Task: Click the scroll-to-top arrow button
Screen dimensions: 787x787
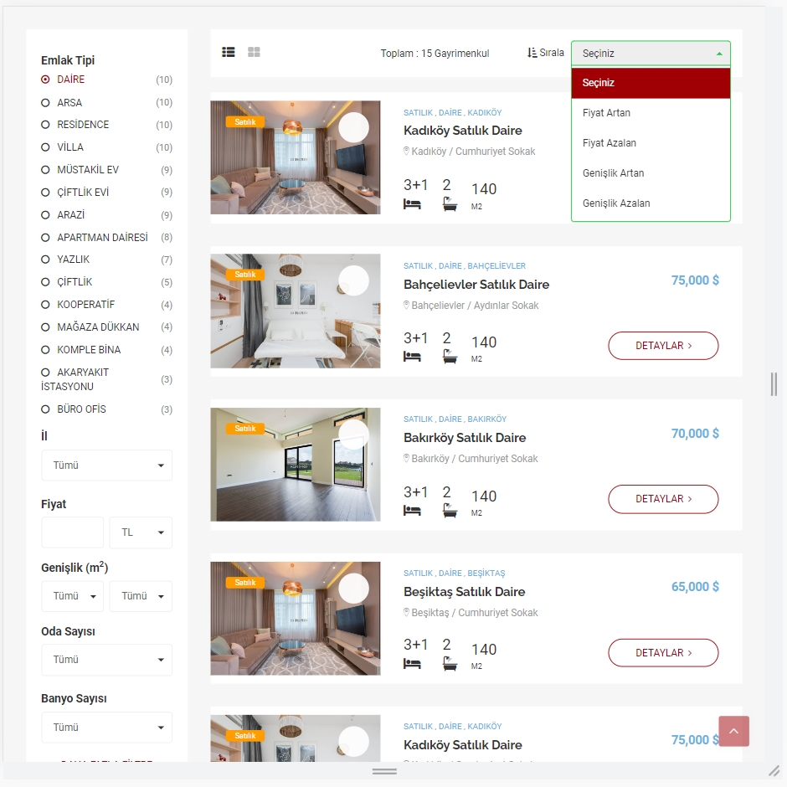Action: (x=733, y=731)
